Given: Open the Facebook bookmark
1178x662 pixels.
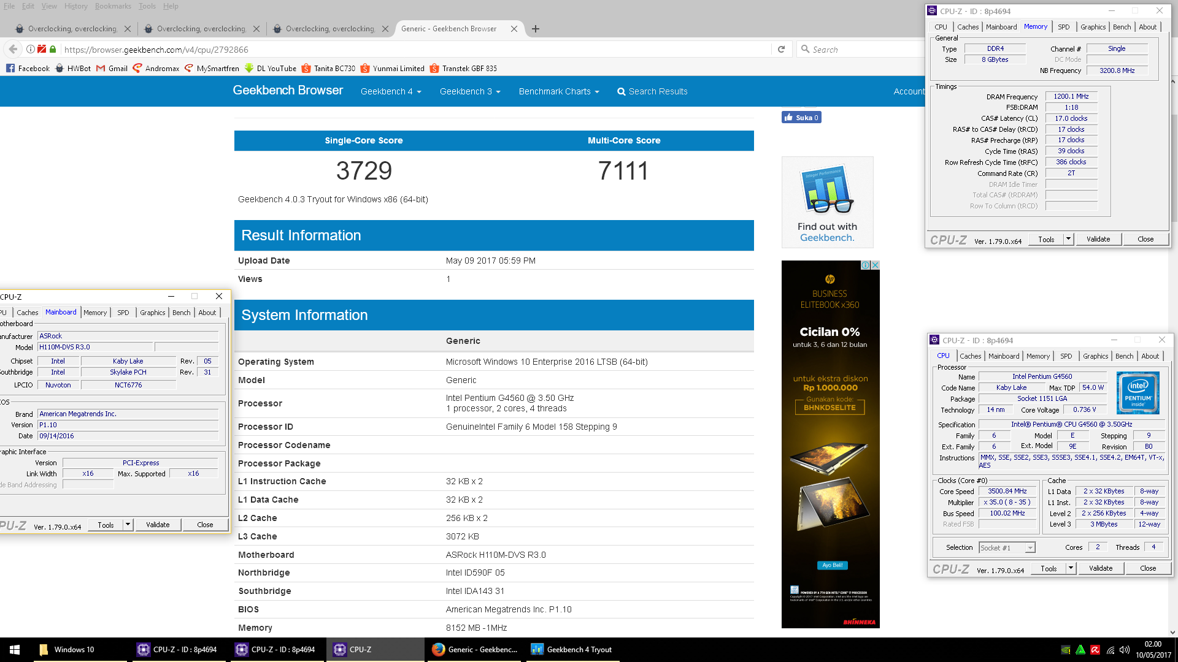Looking at the screenshot, I should pyautogui.click(x=28, y=68).
